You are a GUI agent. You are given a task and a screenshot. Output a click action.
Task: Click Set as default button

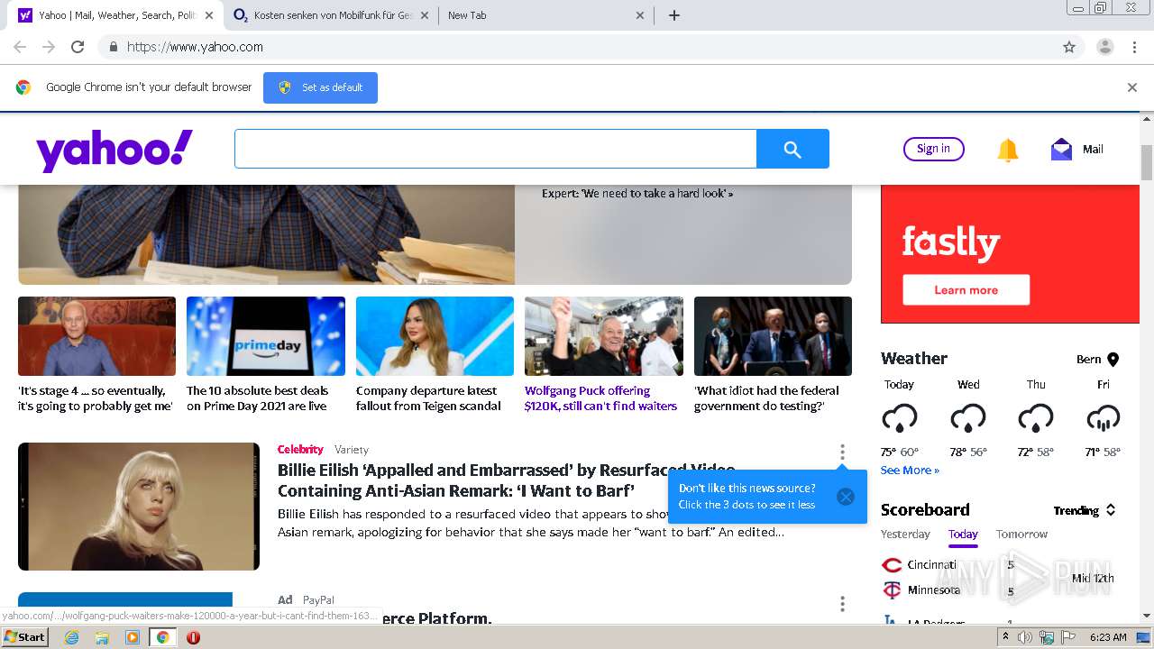(320, 87)
